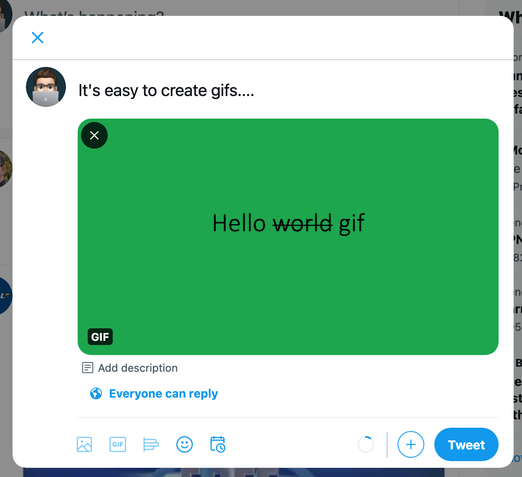Screen dimensions: 522x477
Task: Click the character count progress circle
Action: click(366, 444)
